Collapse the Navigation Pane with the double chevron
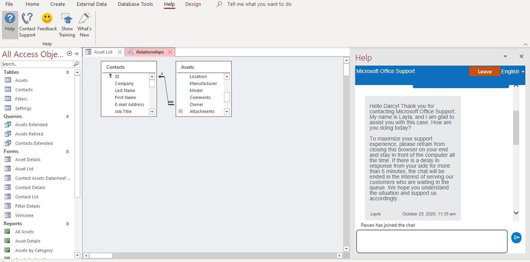 (76, 54)
